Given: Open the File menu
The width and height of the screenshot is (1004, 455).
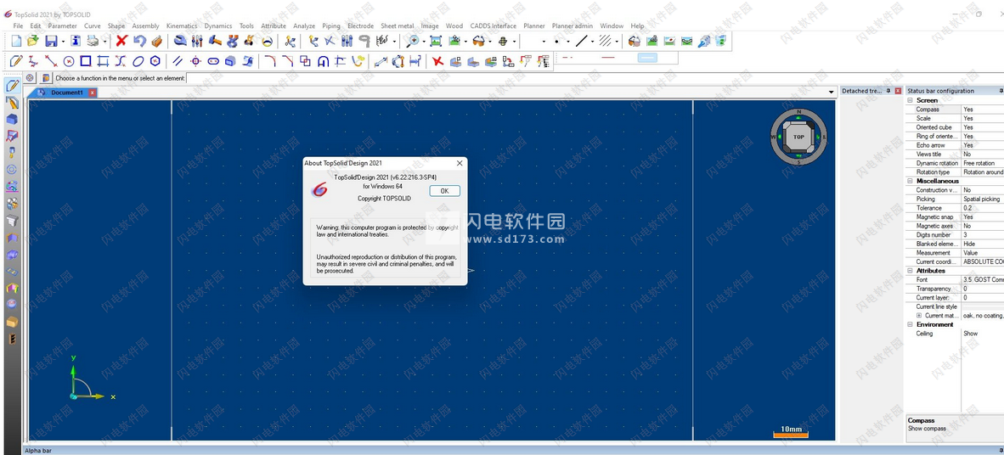Looking at the screenshot, I should coord(18,26).
